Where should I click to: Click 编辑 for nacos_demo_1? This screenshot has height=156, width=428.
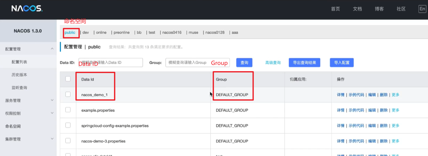[372, 95]
